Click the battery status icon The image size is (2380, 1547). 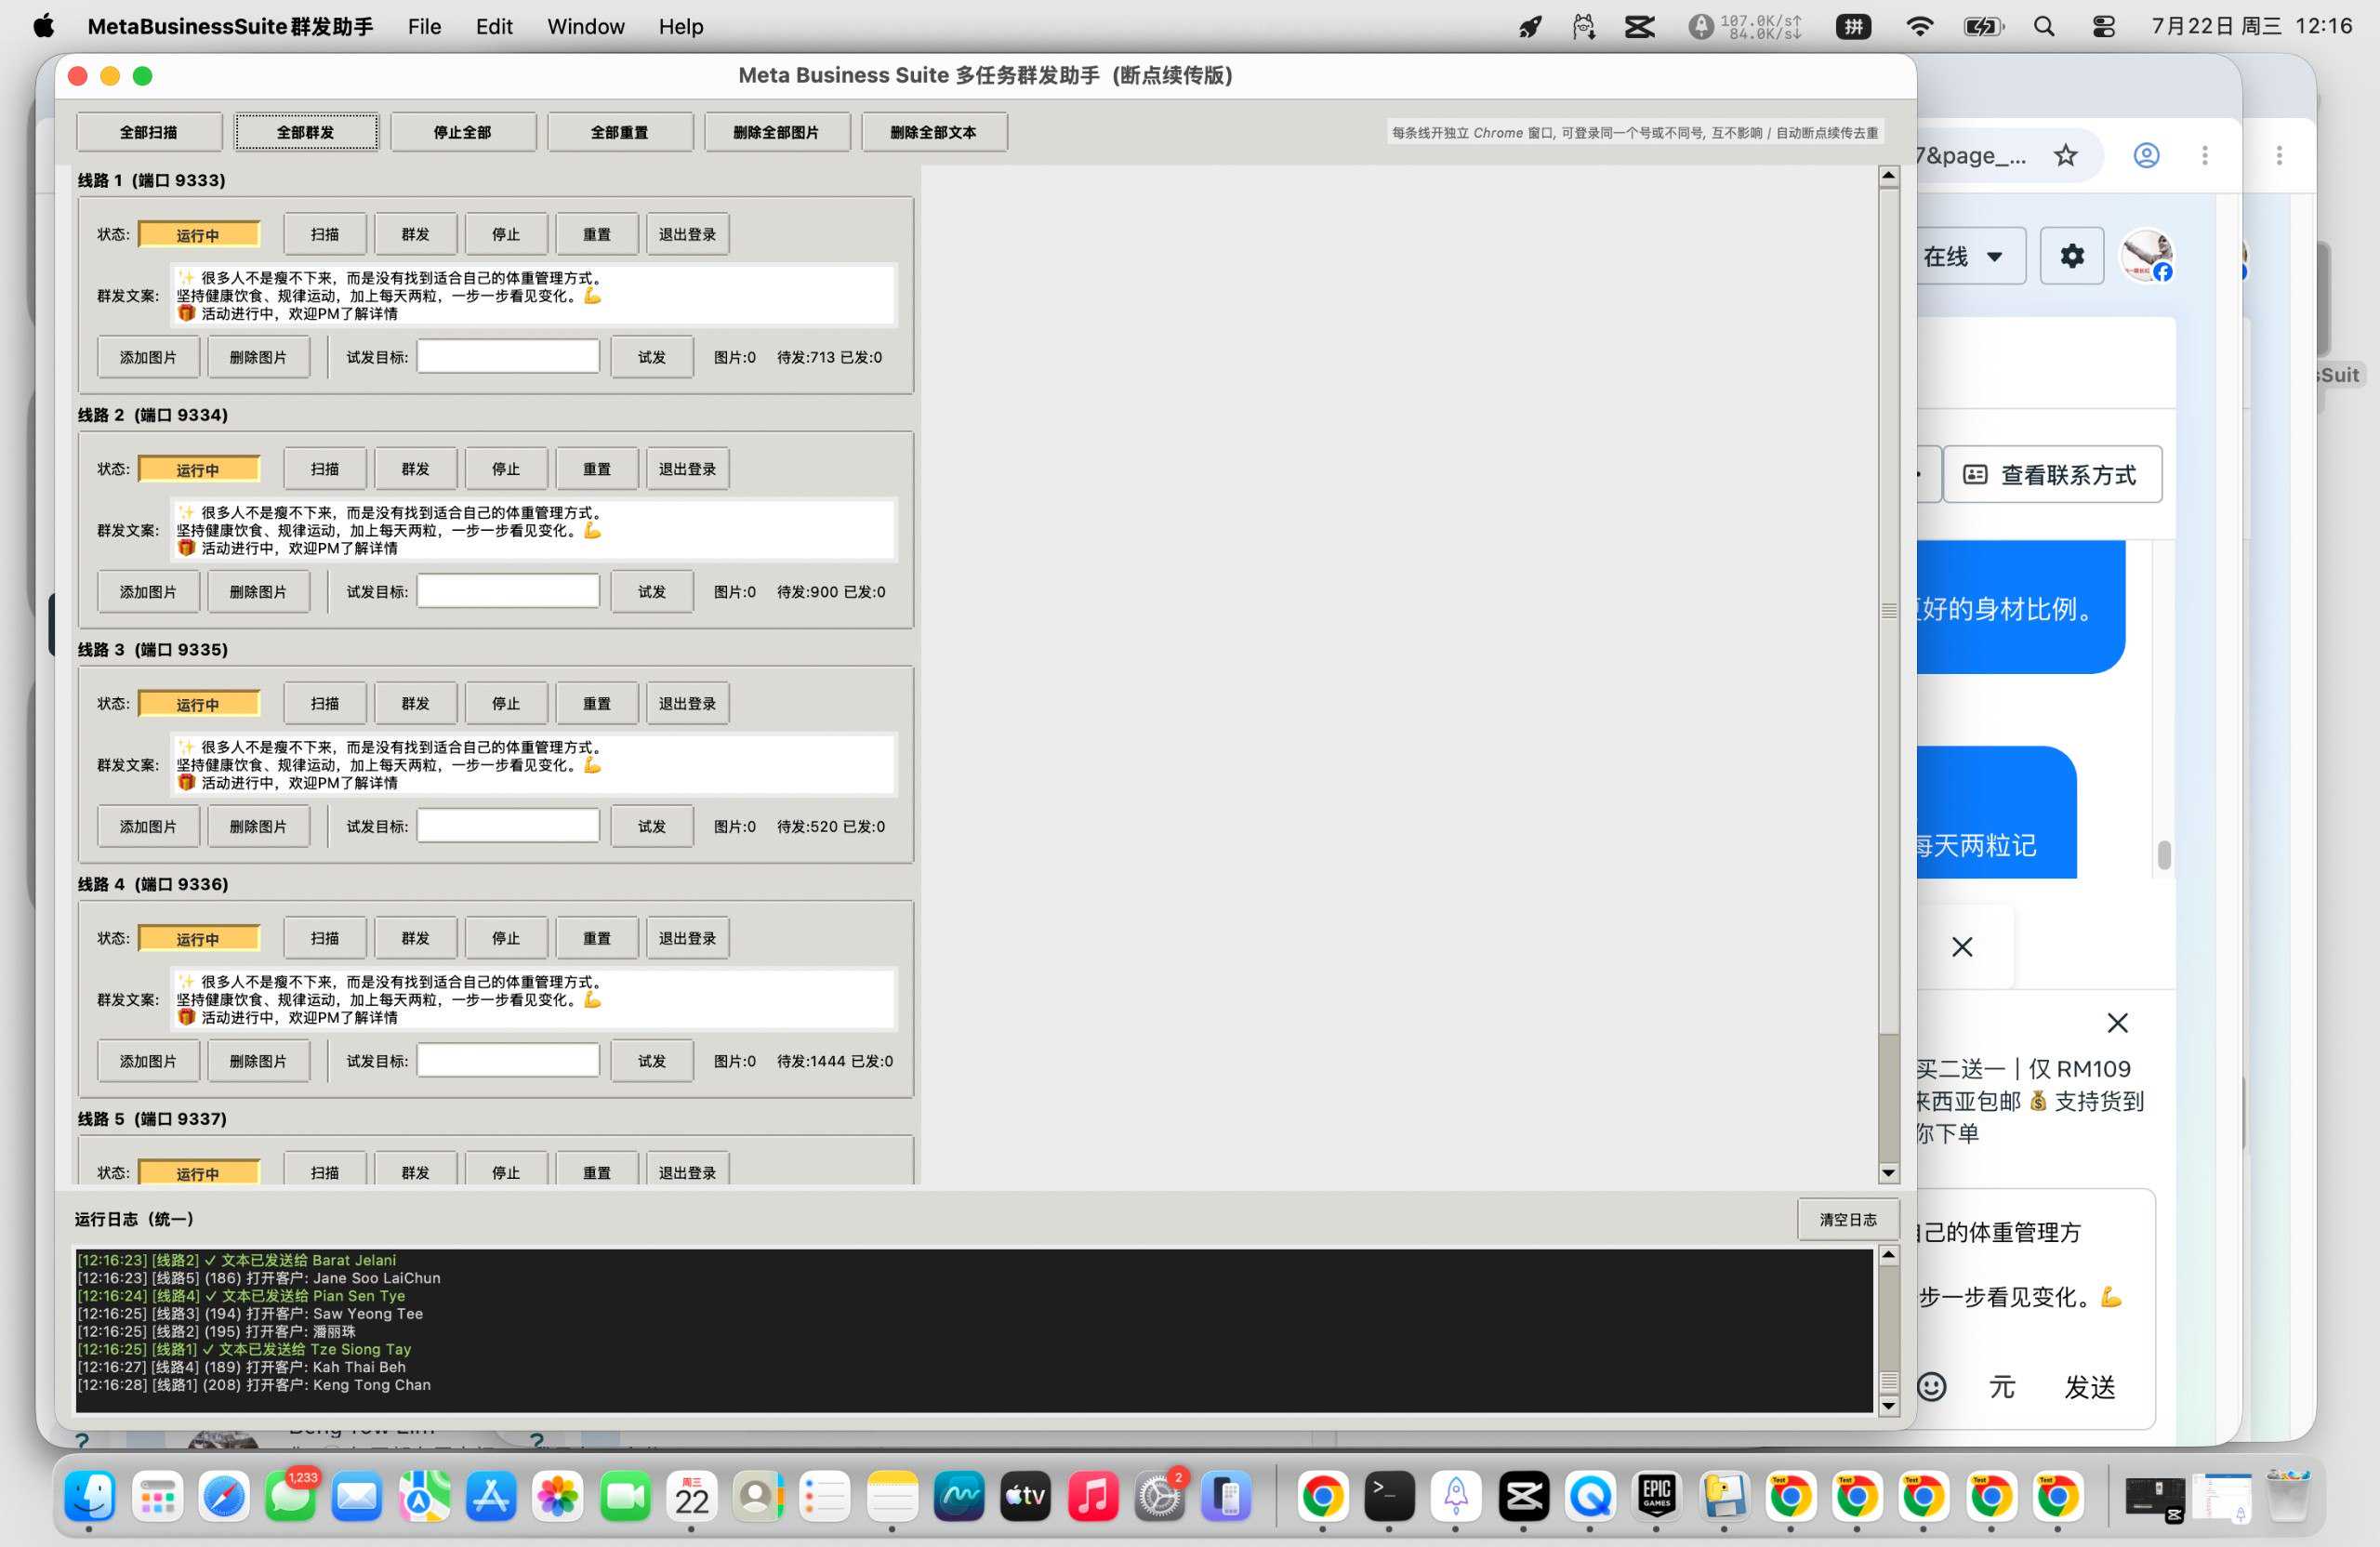pos(1983,26)
